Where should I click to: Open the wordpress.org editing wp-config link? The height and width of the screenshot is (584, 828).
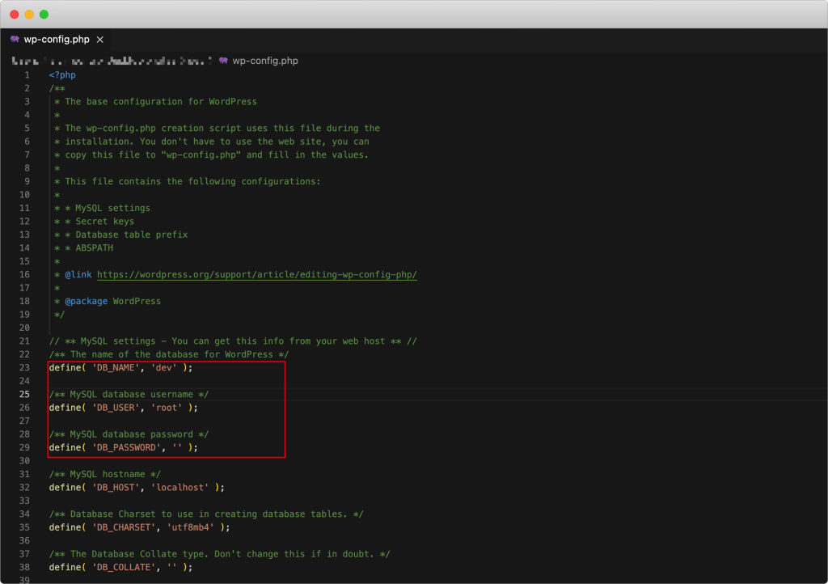(257, 275)
